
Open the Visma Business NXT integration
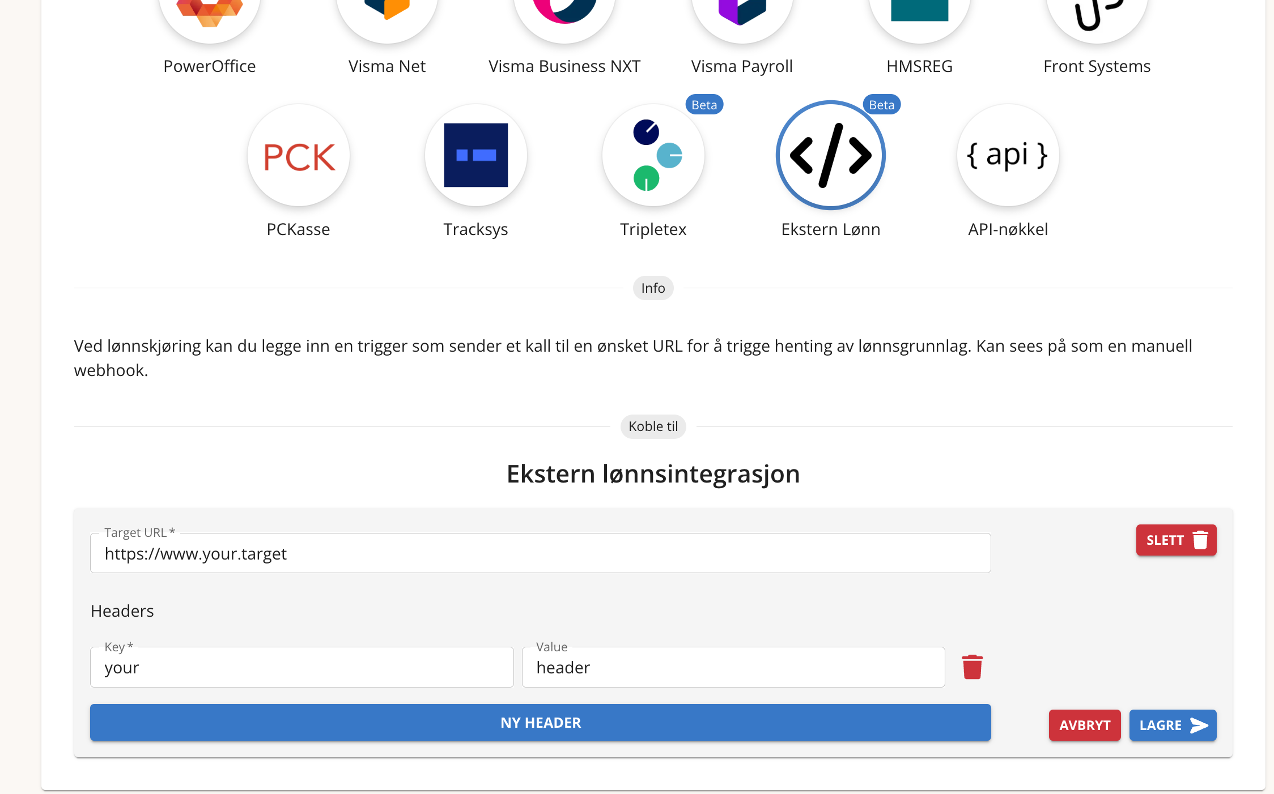click(564, 14)
